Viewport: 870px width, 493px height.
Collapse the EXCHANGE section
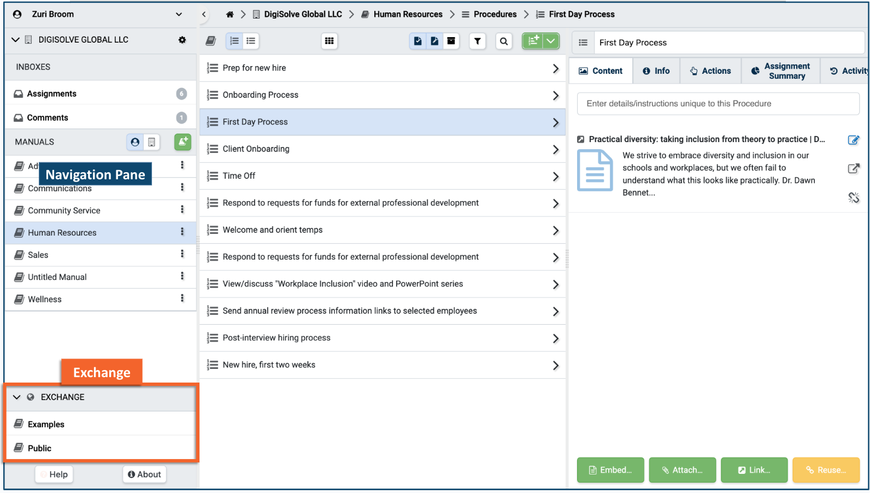[17, 397]
